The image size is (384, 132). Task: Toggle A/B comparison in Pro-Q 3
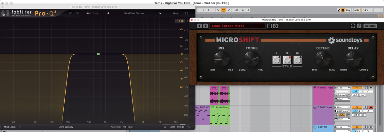[x=88, y=13]
